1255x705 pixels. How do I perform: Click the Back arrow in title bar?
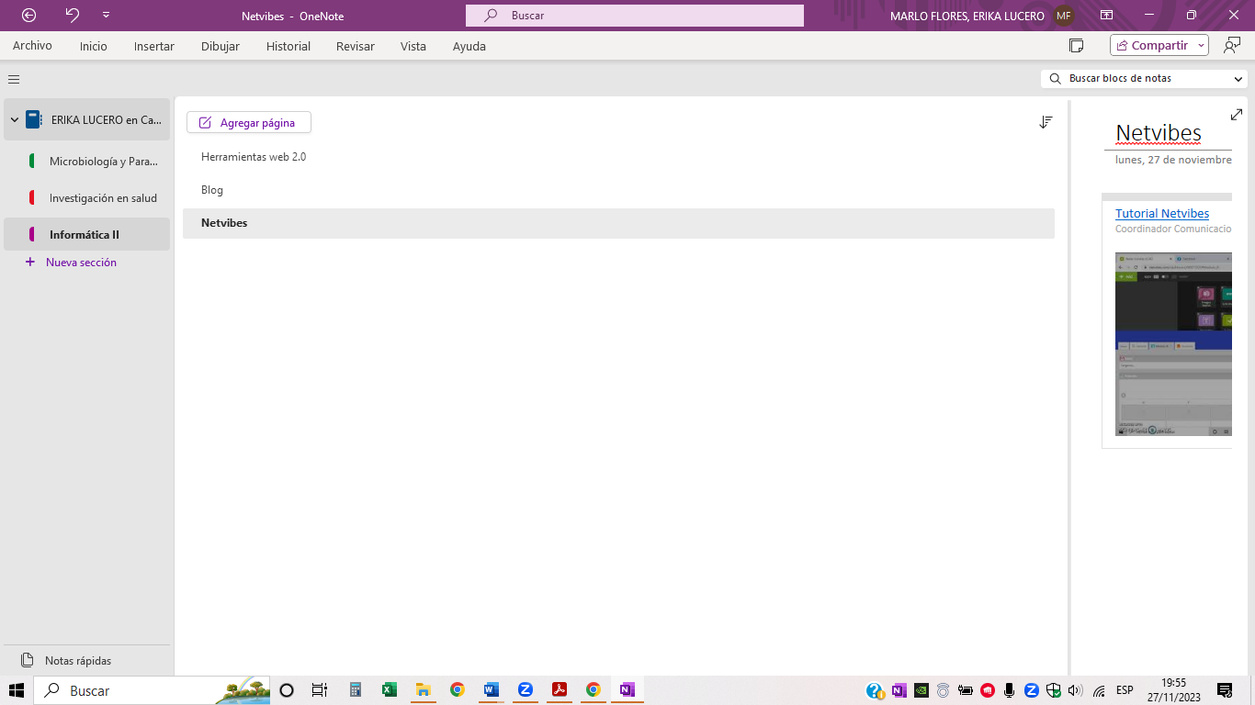[29, 16]
